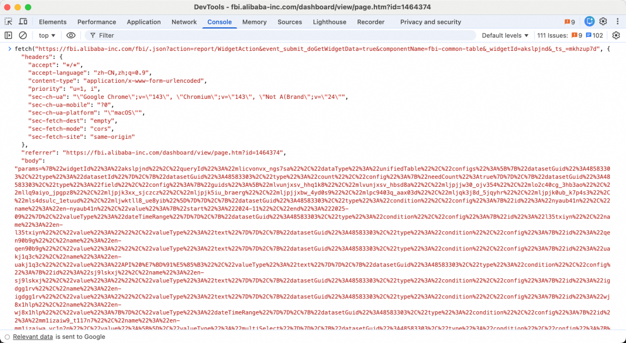Switch to the Network tab
The image size is (626, 343).
(x=184, y=22)
